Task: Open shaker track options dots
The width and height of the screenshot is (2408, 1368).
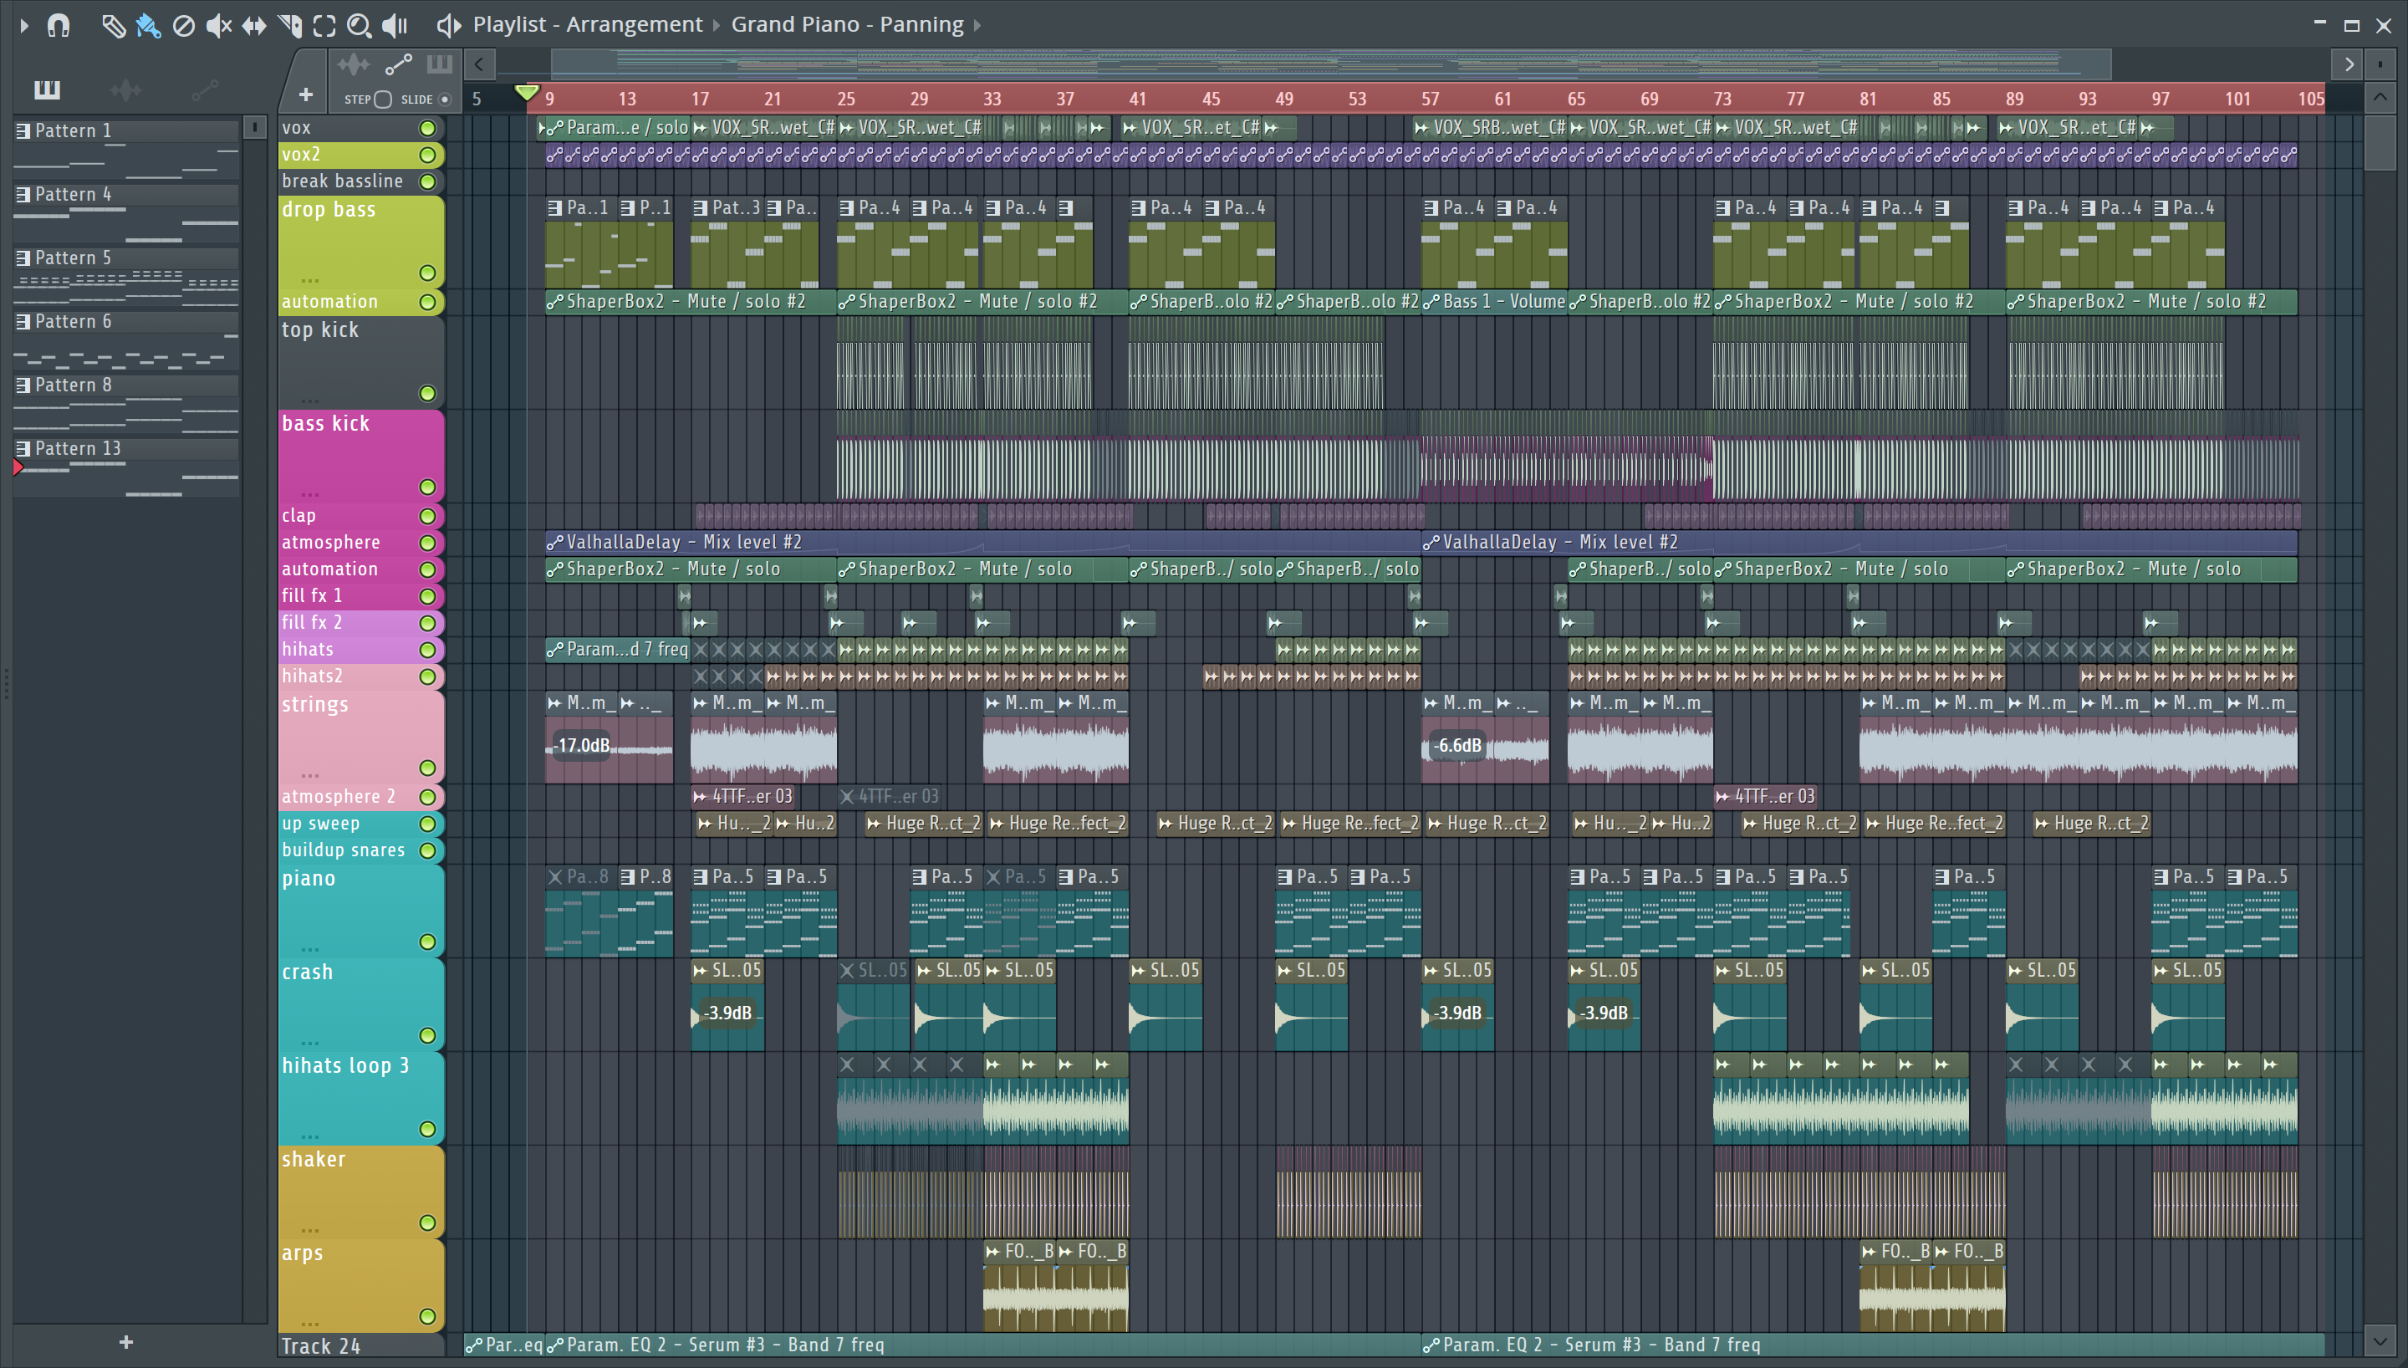Action: (x=310, y=1229)
